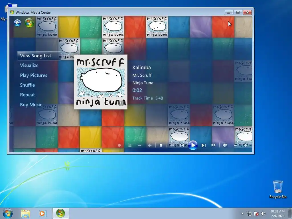This screenshot has width=292, height=219.
Task: Close the Windows Media Center window
Action: 247,12
